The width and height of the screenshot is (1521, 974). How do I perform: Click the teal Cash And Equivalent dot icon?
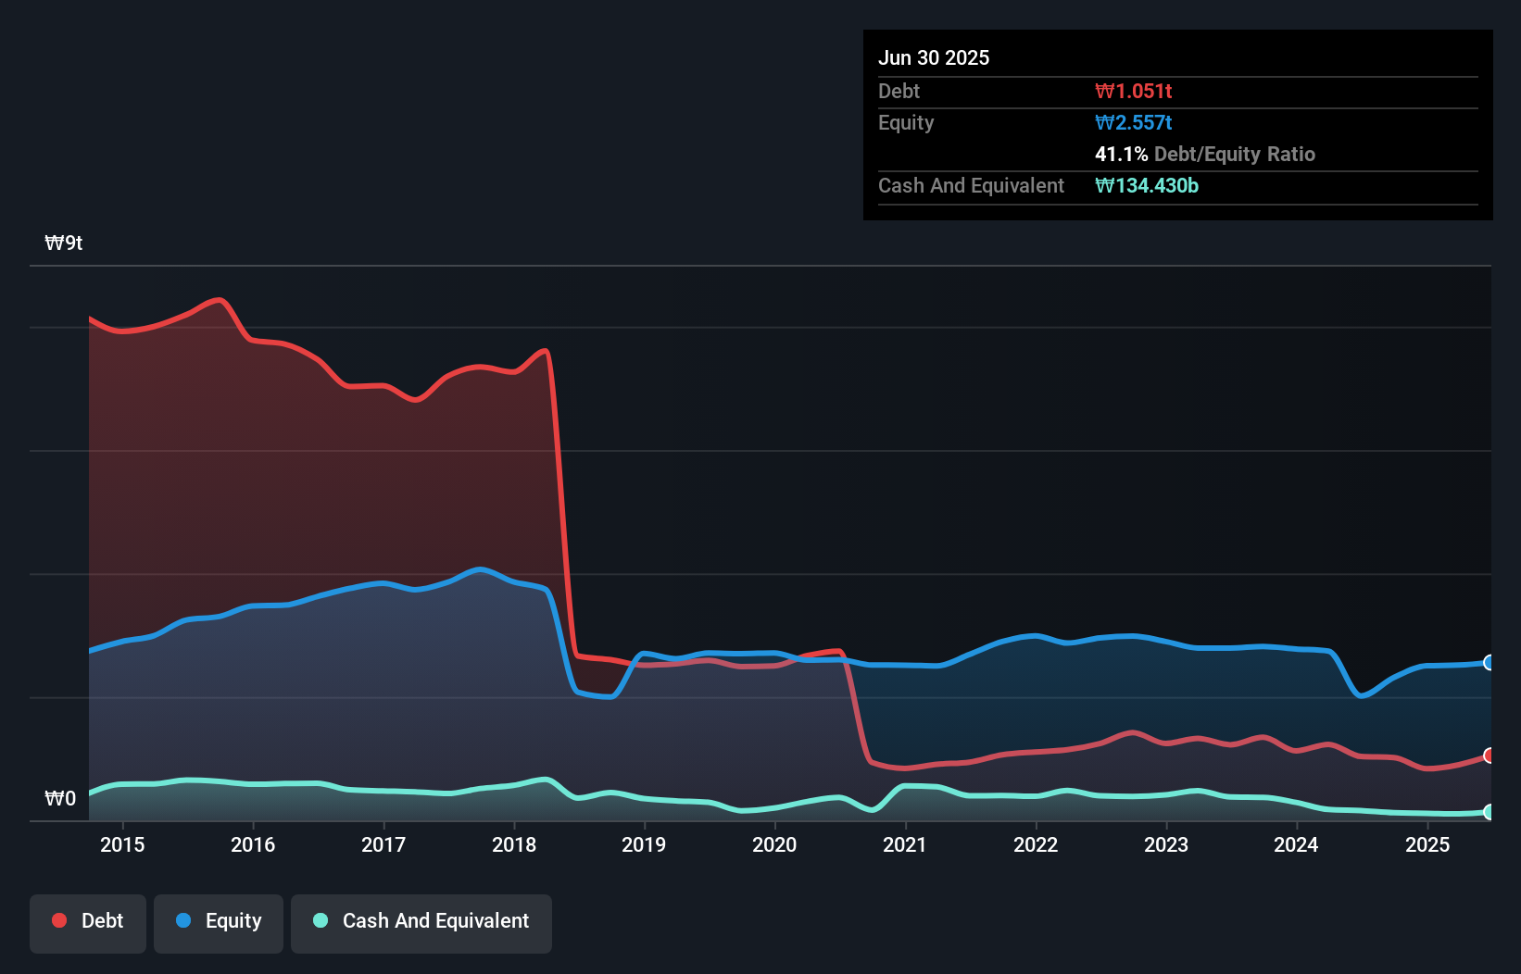tap(320, 920)
